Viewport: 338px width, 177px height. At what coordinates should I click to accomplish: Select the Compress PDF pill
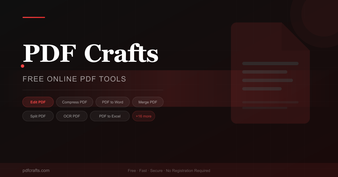75,102
